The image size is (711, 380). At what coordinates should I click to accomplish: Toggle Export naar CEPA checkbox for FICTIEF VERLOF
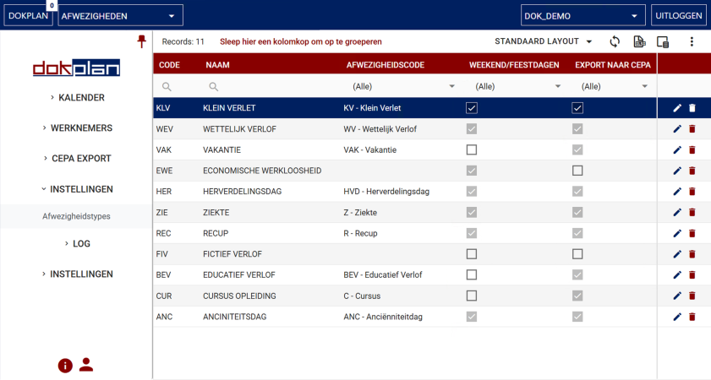(x=577, y=253)
